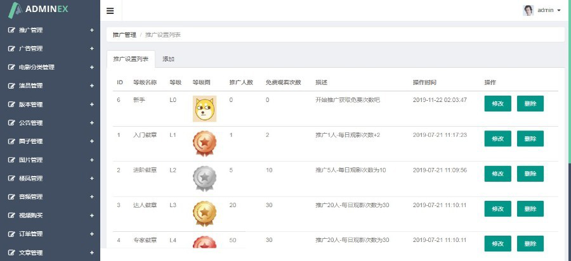
Task: Click 修改 for the 达人徽章 row
Action: click(497, 208)
